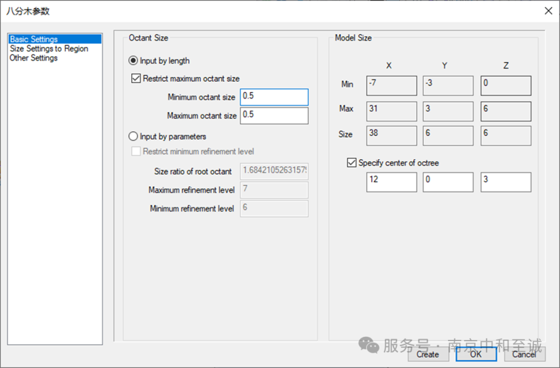
Task: Click the Min row label
Action: click(x=347, y=84)
